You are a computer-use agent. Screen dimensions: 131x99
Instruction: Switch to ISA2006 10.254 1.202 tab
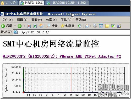67,3
